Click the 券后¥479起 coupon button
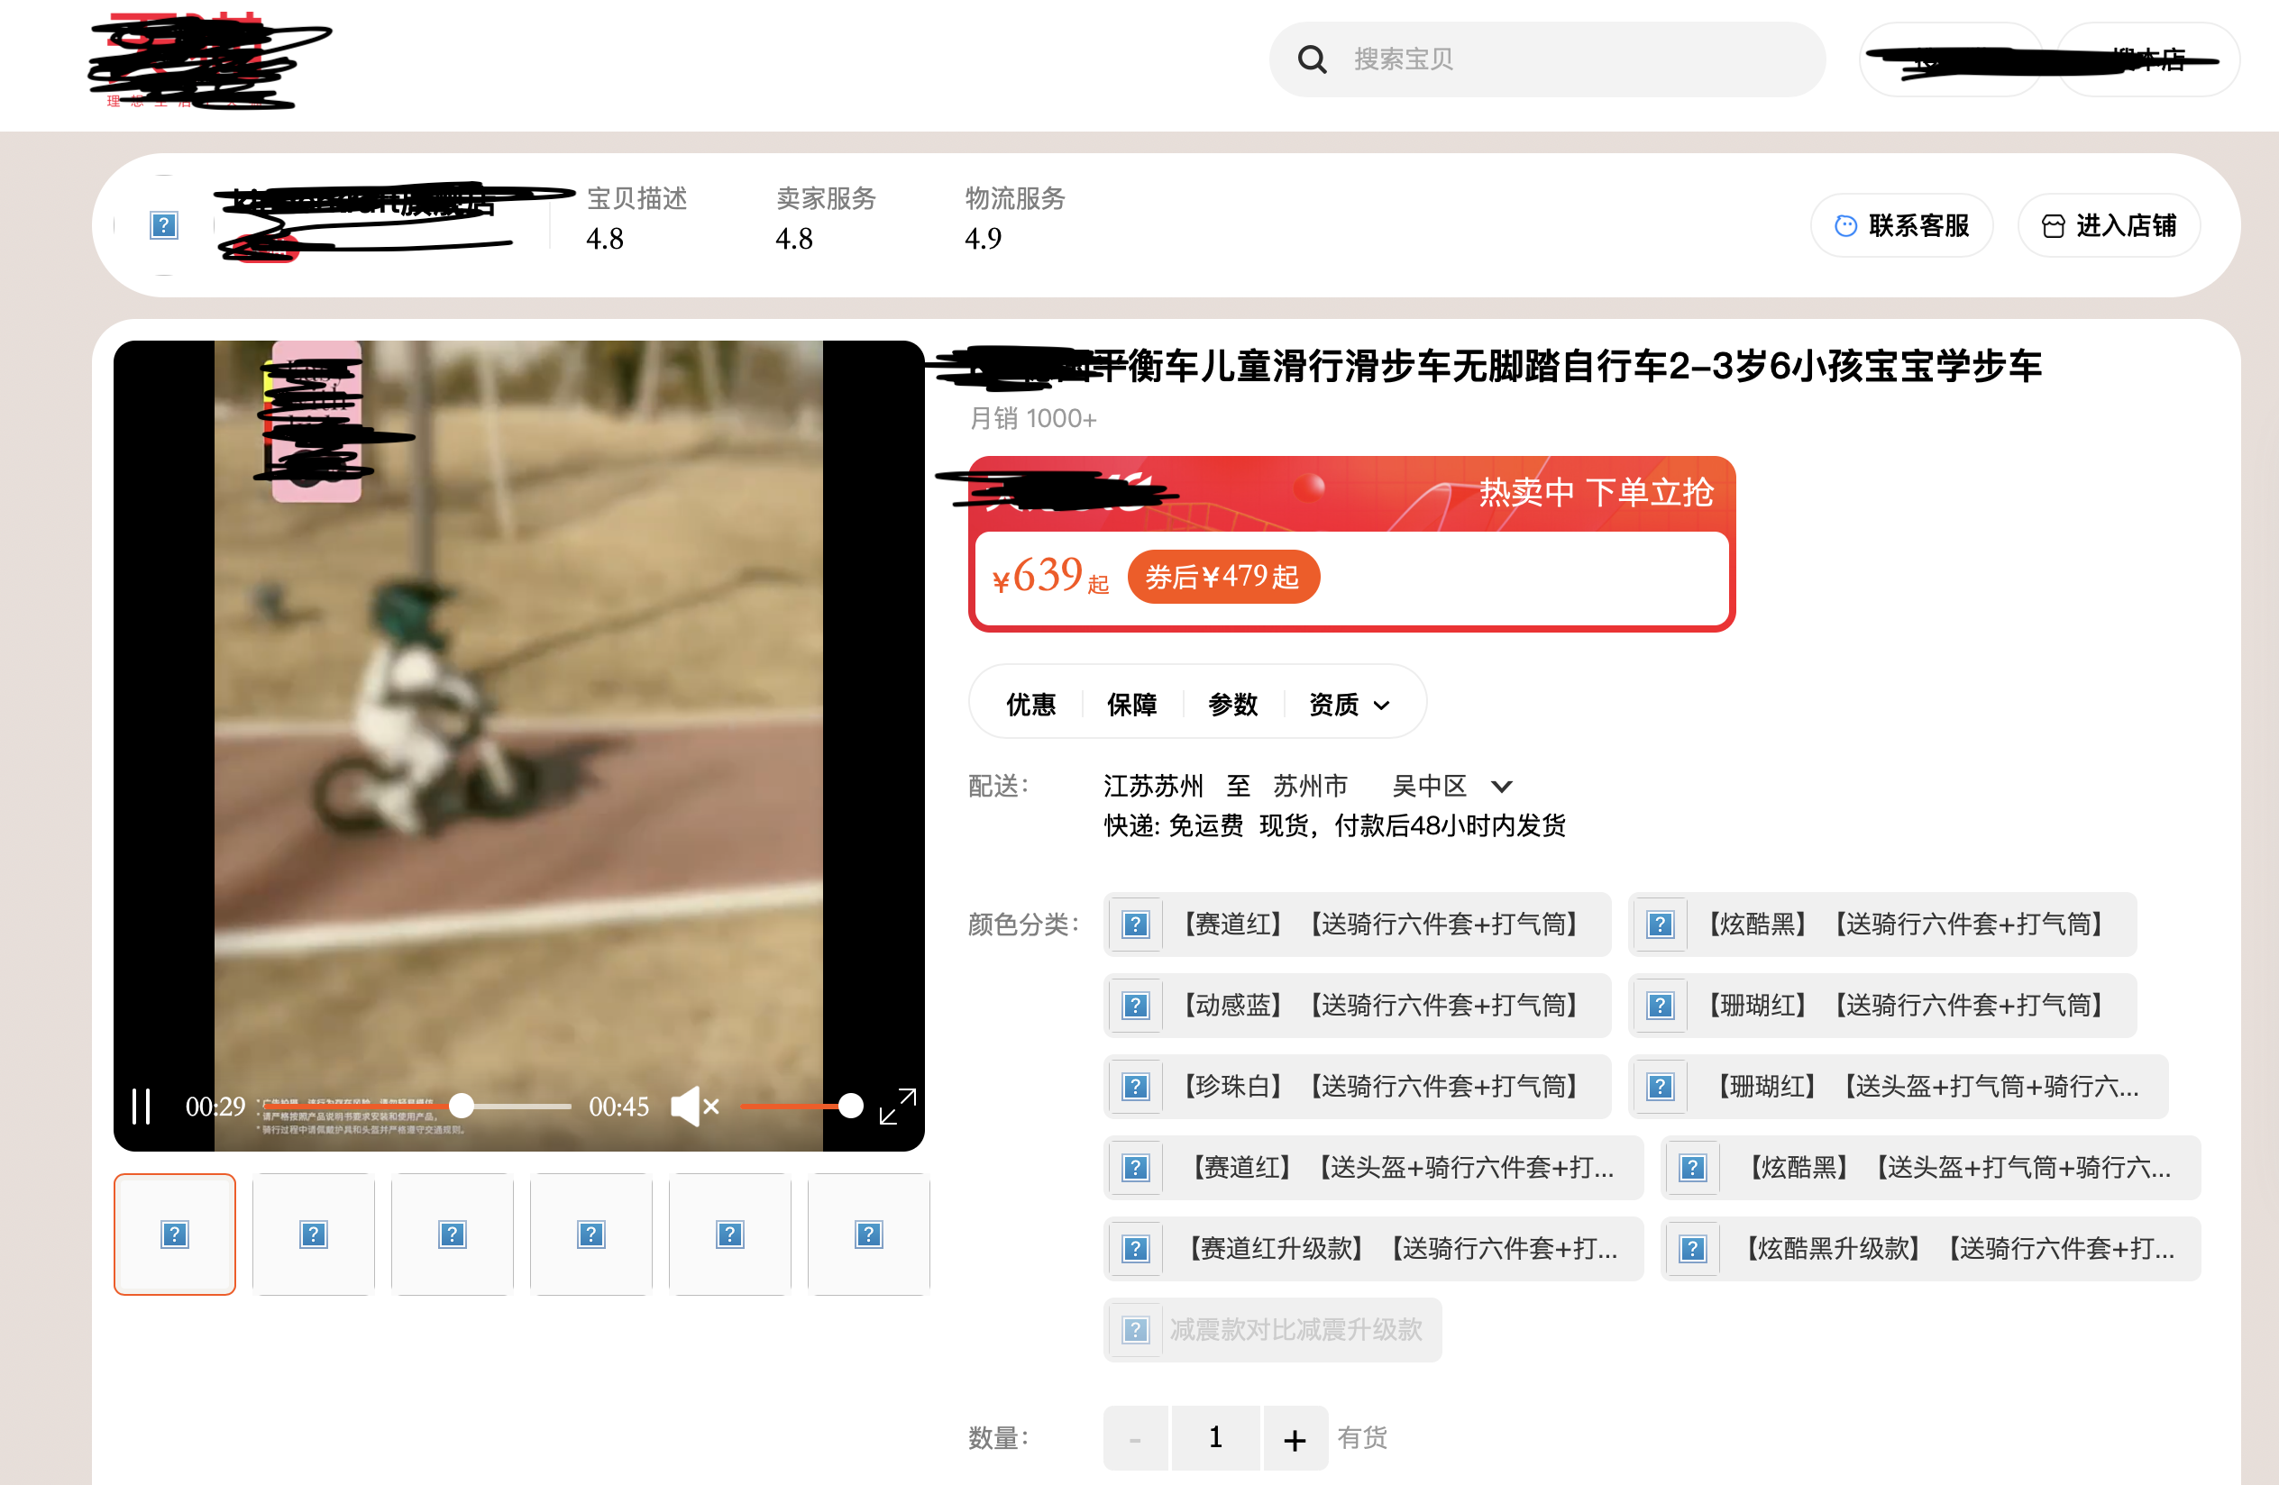 (1222, 577)
